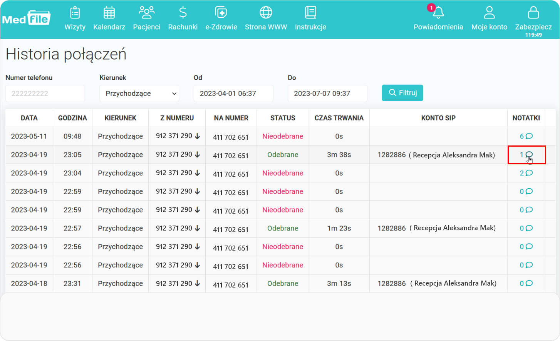Open the Kalendarz calendar icon
560x341 pixels.
coord(109,13)
